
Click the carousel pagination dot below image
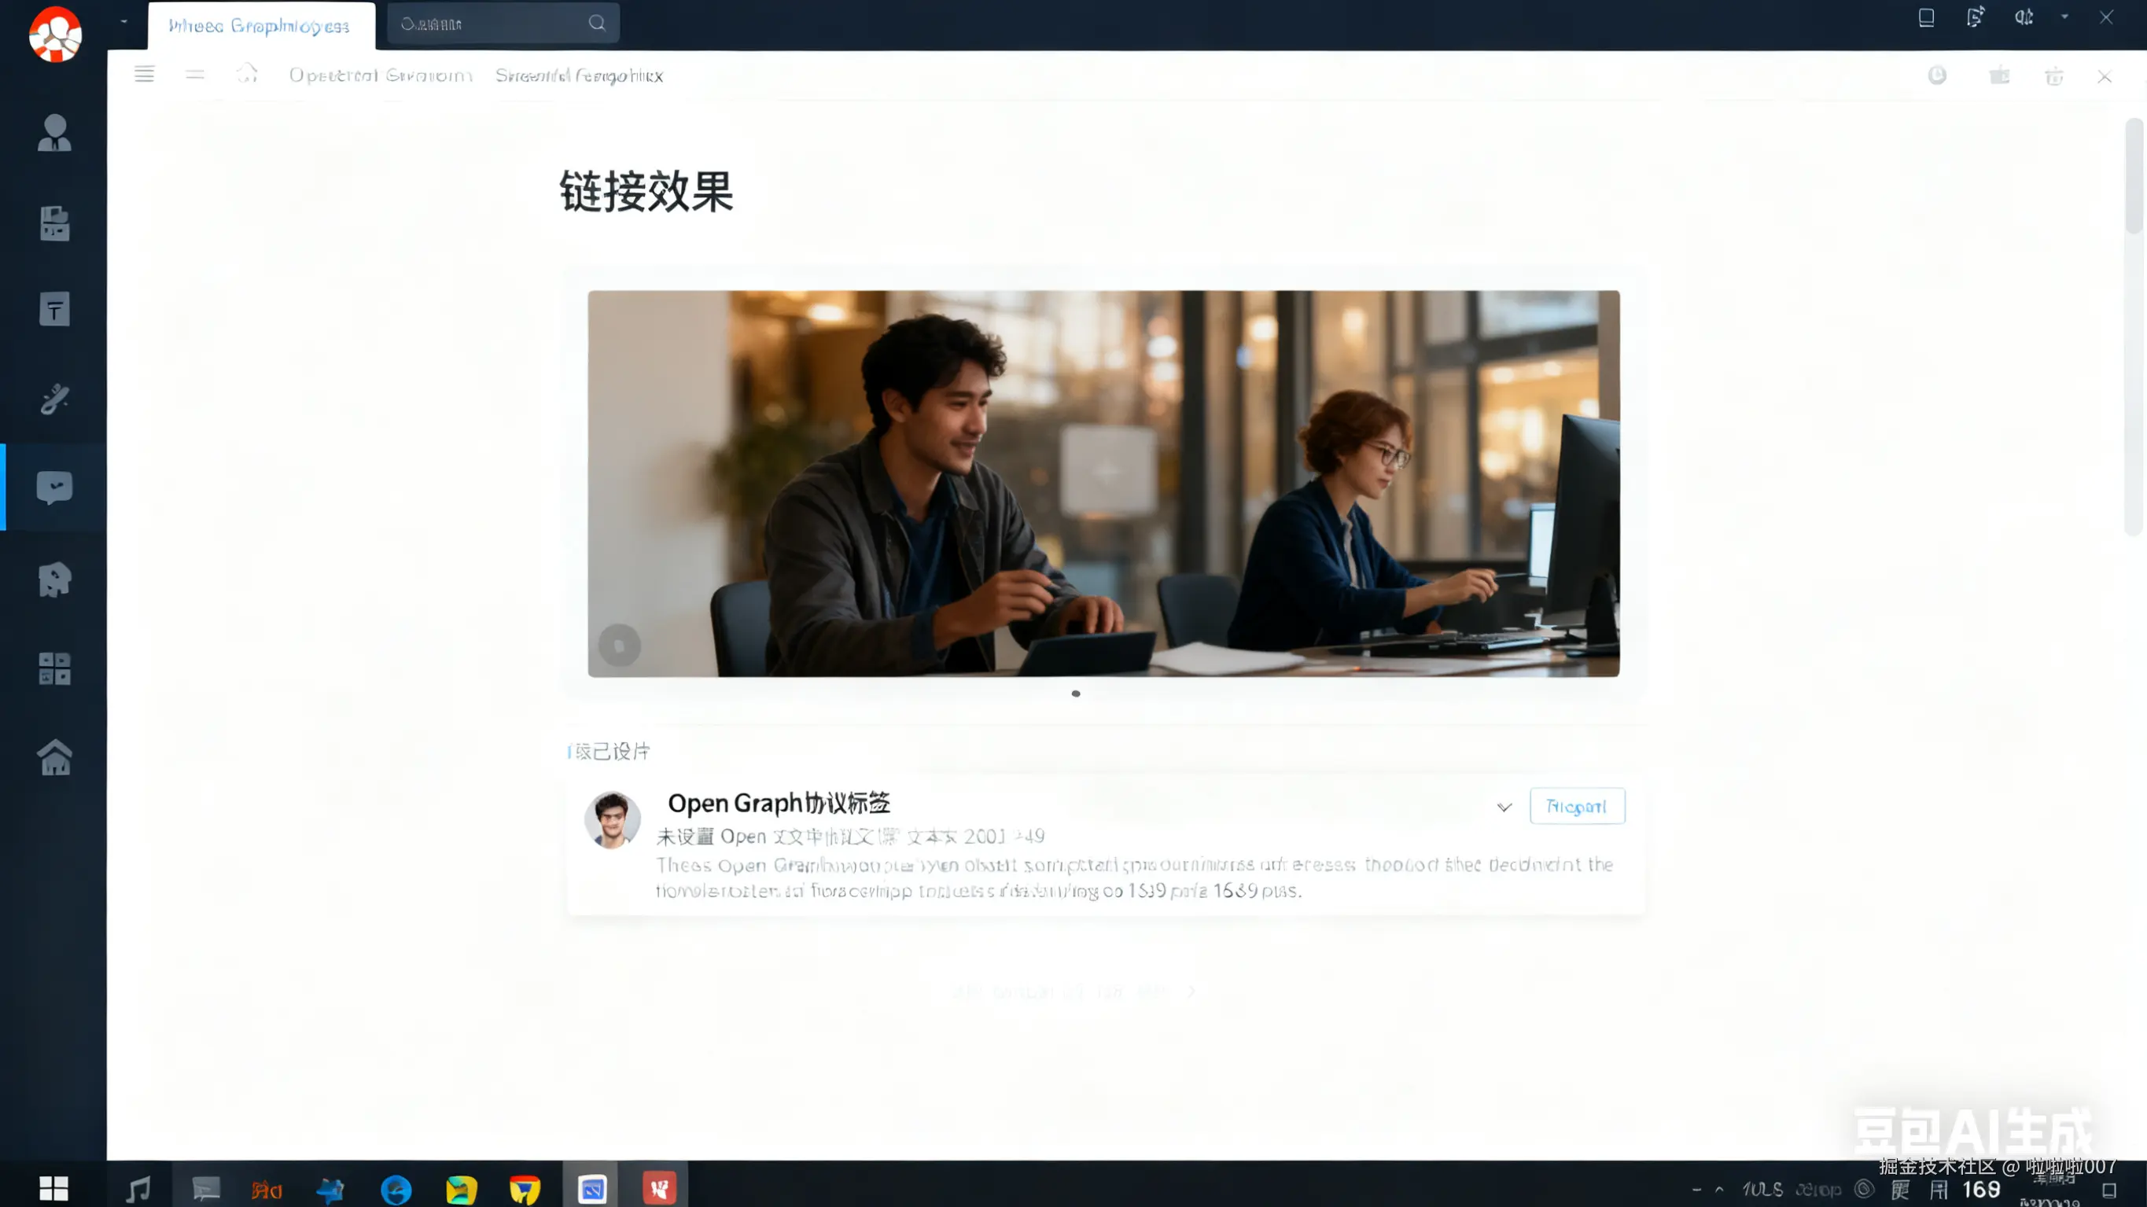(x=1075, y=694)
